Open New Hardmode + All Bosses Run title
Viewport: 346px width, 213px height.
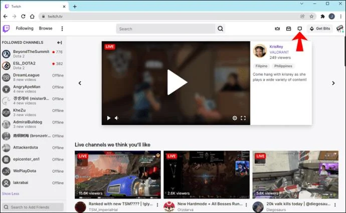click(210, 204)
